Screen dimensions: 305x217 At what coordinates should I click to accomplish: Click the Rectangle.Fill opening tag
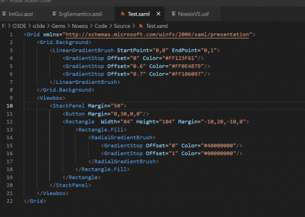pyautogui.click(x=101, y=130)
